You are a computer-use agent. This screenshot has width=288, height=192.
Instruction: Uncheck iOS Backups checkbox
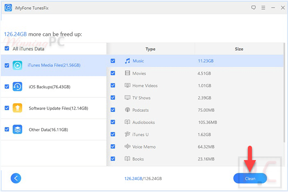(7, 87)
